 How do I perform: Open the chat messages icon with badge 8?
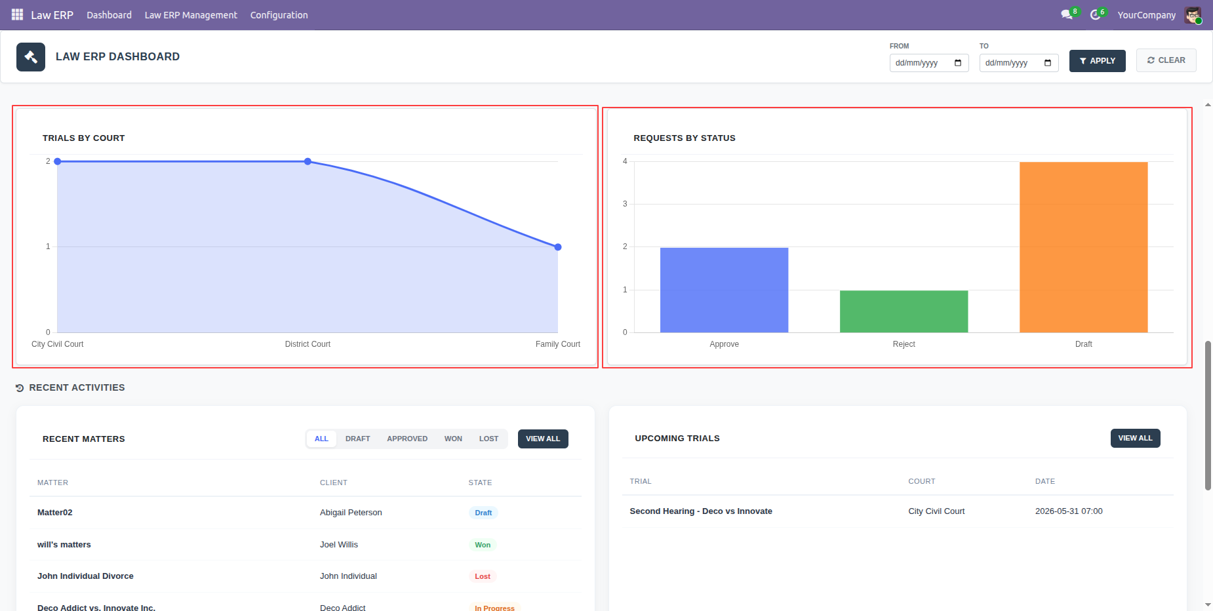[1067, 14]
